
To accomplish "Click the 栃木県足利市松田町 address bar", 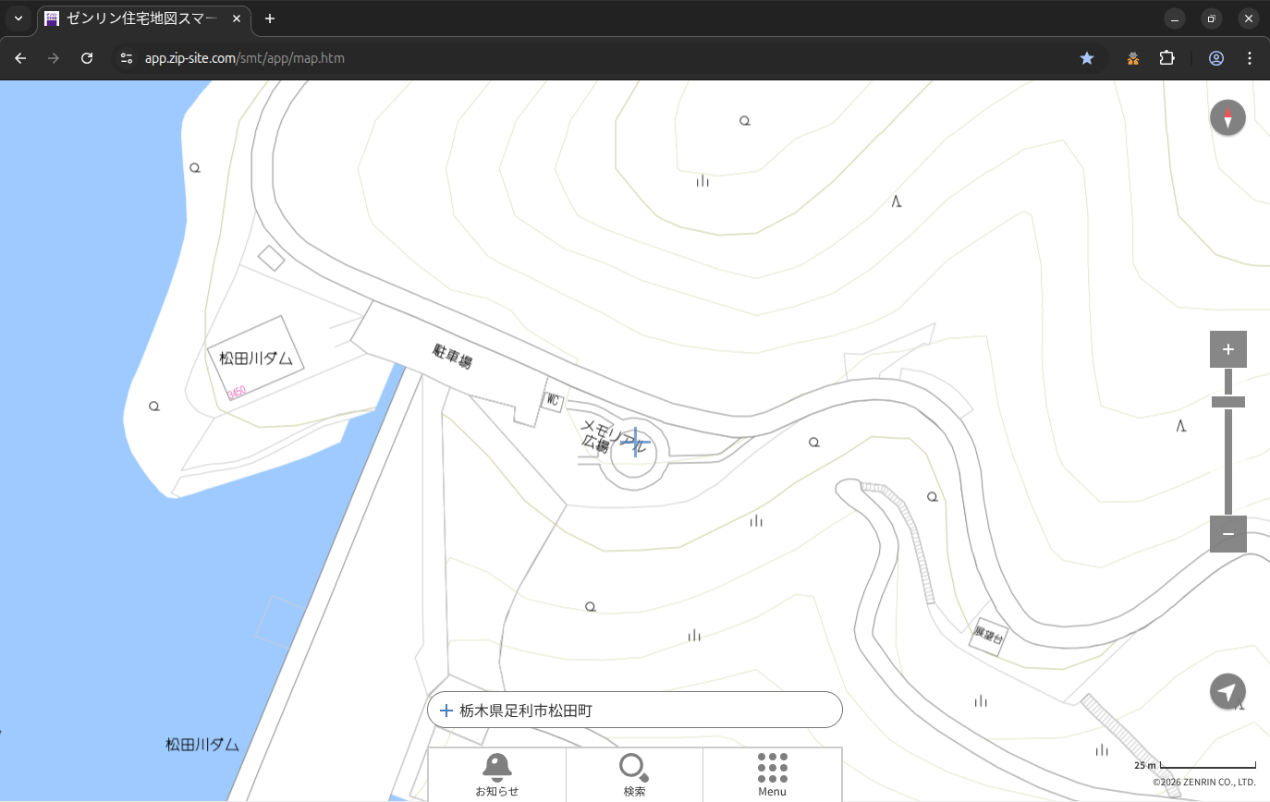I will pyautogui.click(x=634, y=711).
